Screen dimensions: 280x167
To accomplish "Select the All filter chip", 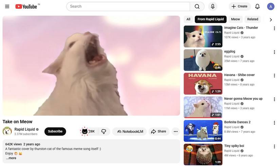I will [188, 19].
